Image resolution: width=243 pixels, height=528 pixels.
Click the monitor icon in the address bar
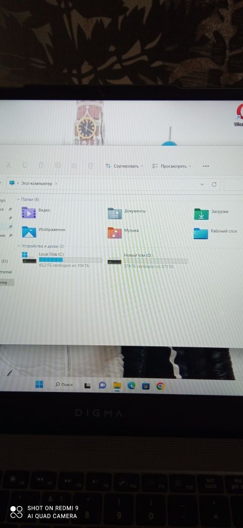tap(12, 183)
